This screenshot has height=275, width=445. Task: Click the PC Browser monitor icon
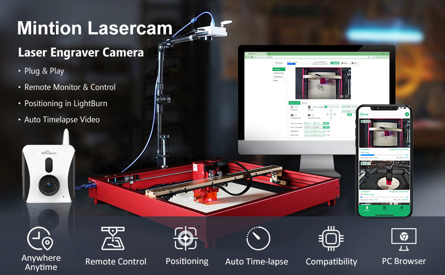click(x=404, y=239)
